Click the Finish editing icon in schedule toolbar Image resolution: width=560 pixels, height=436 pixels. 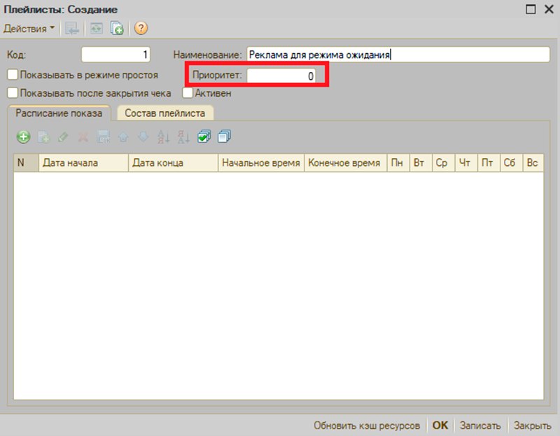[x=104, y=137]
